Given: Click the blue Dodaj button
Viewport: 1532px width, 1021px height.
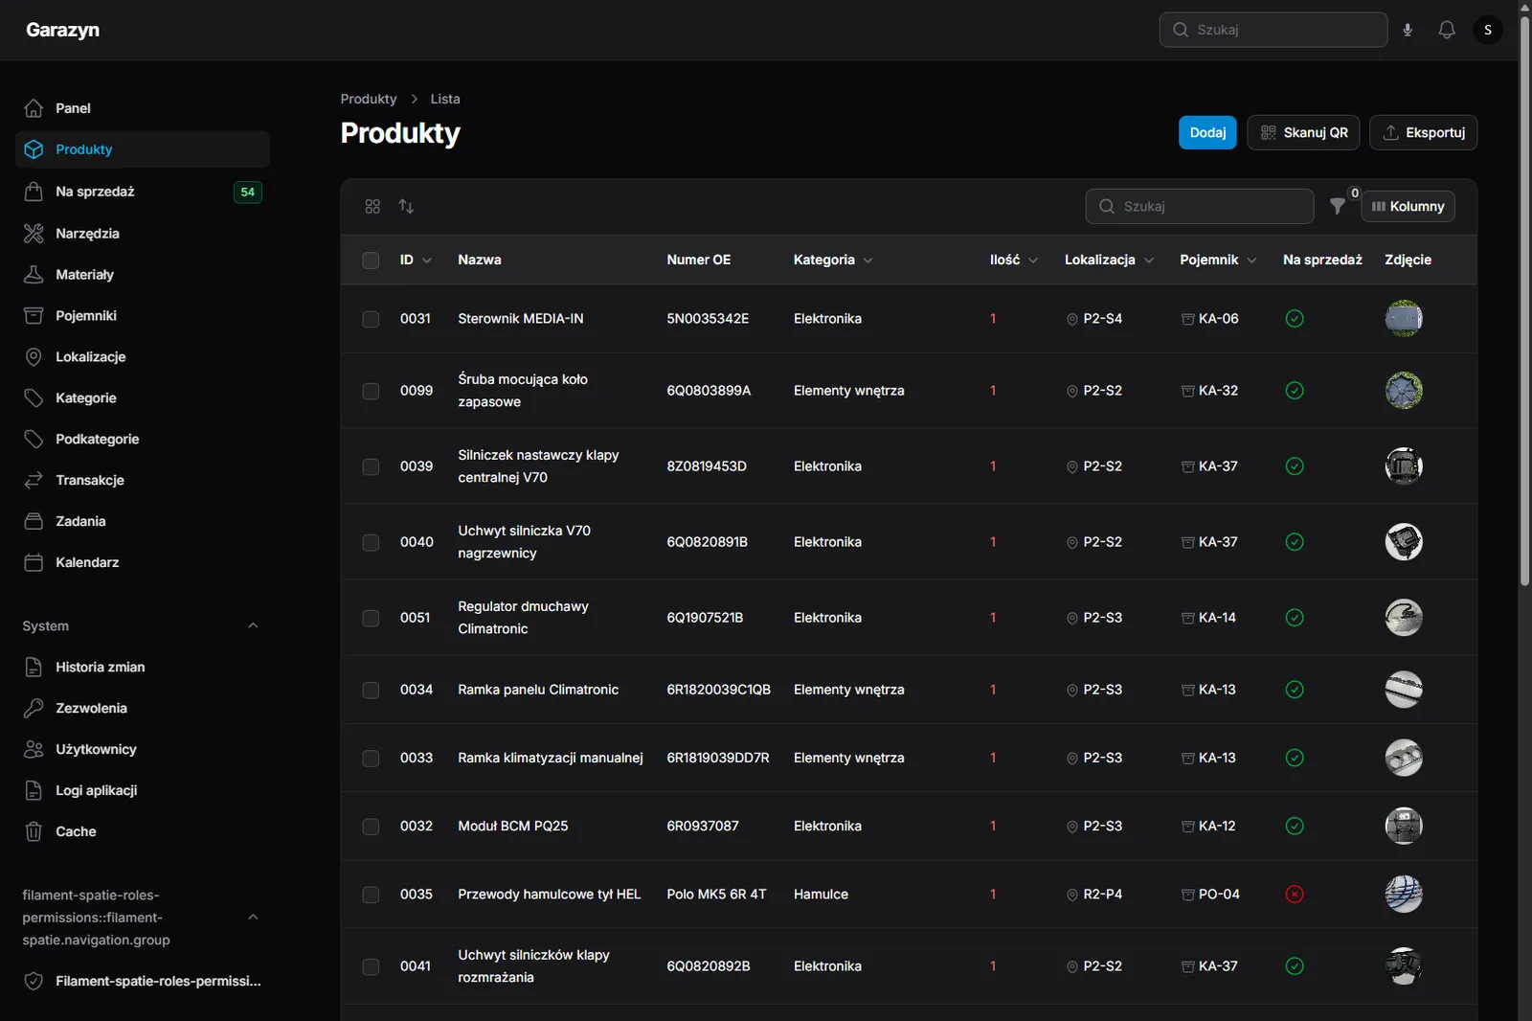Looking at the screenshot, I should pos(1207,132).
